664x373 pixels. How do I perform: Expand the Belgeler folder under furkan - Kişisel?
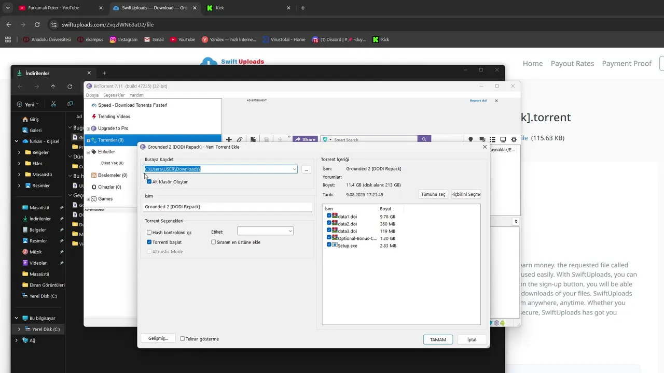(x=19, y=152)
